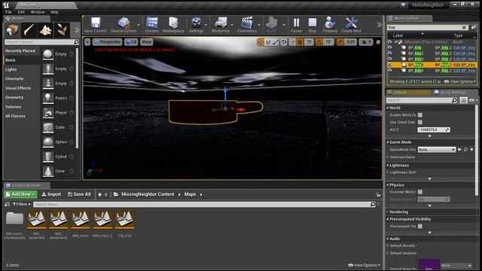The image size is (482, 271).
Task: Select the Lights category
Action: [x=11, y=69]
